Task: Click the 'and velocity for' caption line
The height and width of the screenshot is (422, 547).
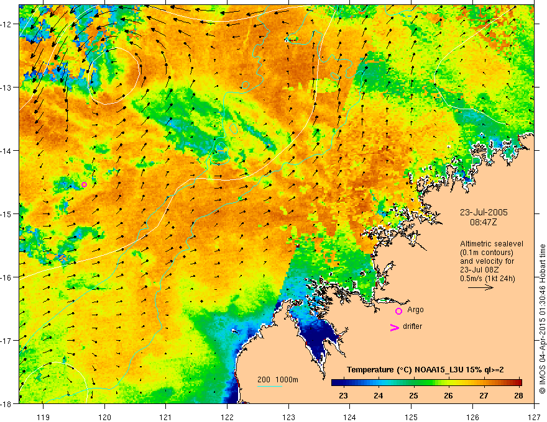Action: coord(487,261)
